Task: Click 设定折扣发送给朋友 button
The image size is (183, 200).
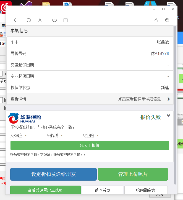Action: click(53, 174)
